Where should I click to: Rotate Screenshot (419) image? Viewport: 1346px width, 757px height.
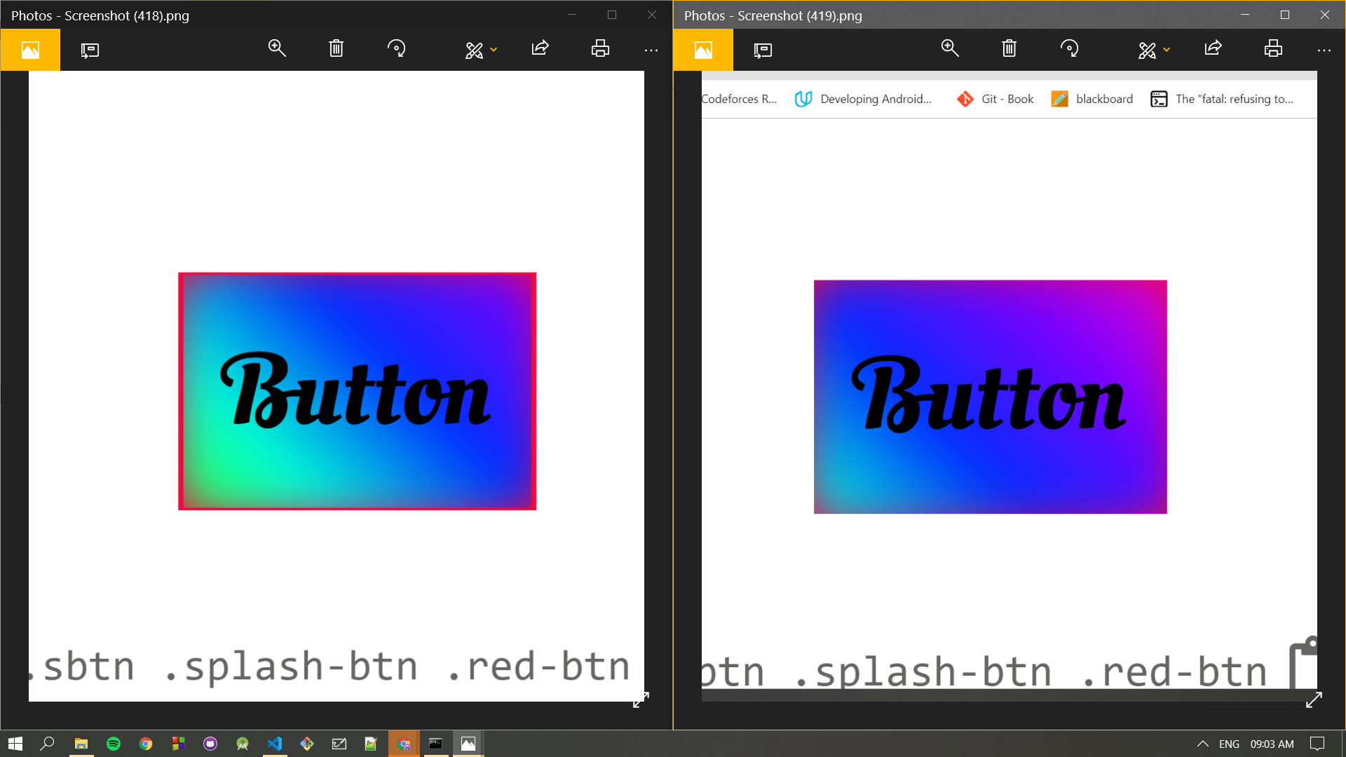coord(1069,49)
